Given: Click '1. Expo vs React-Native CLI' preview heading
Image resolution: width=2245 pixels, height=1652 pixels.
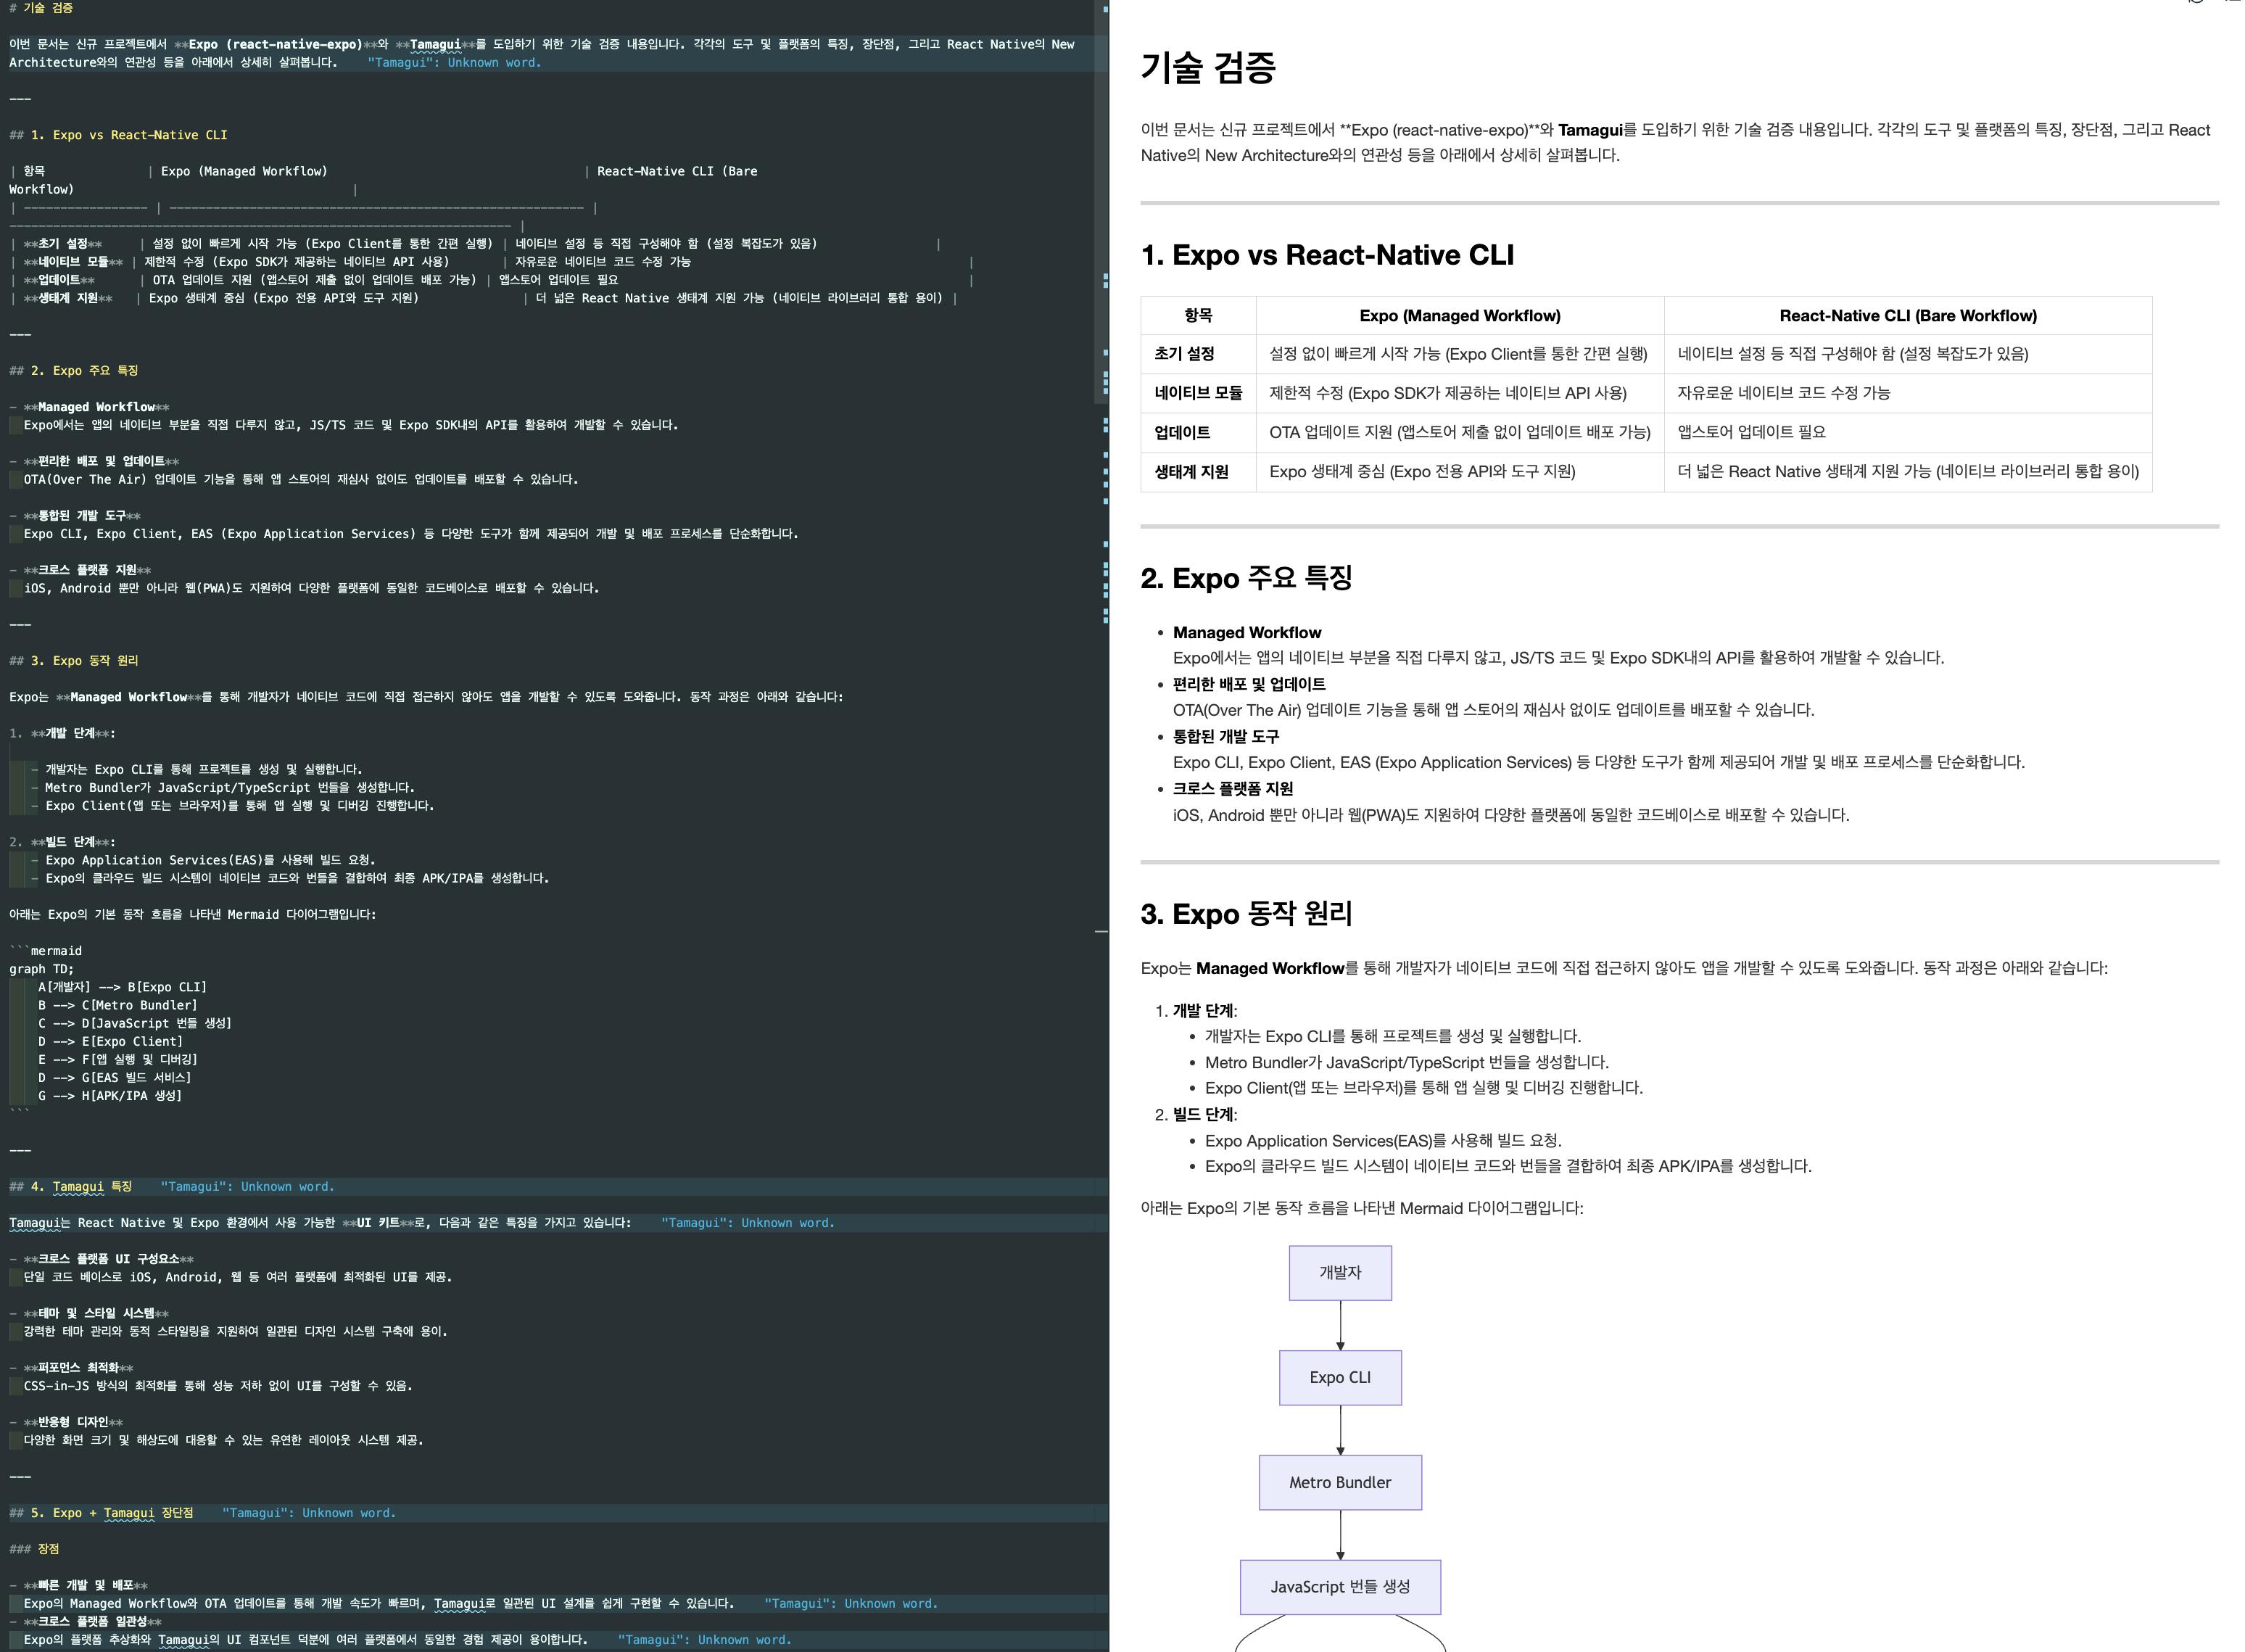Looking at the screenshot, I should tap(1326, 255).
